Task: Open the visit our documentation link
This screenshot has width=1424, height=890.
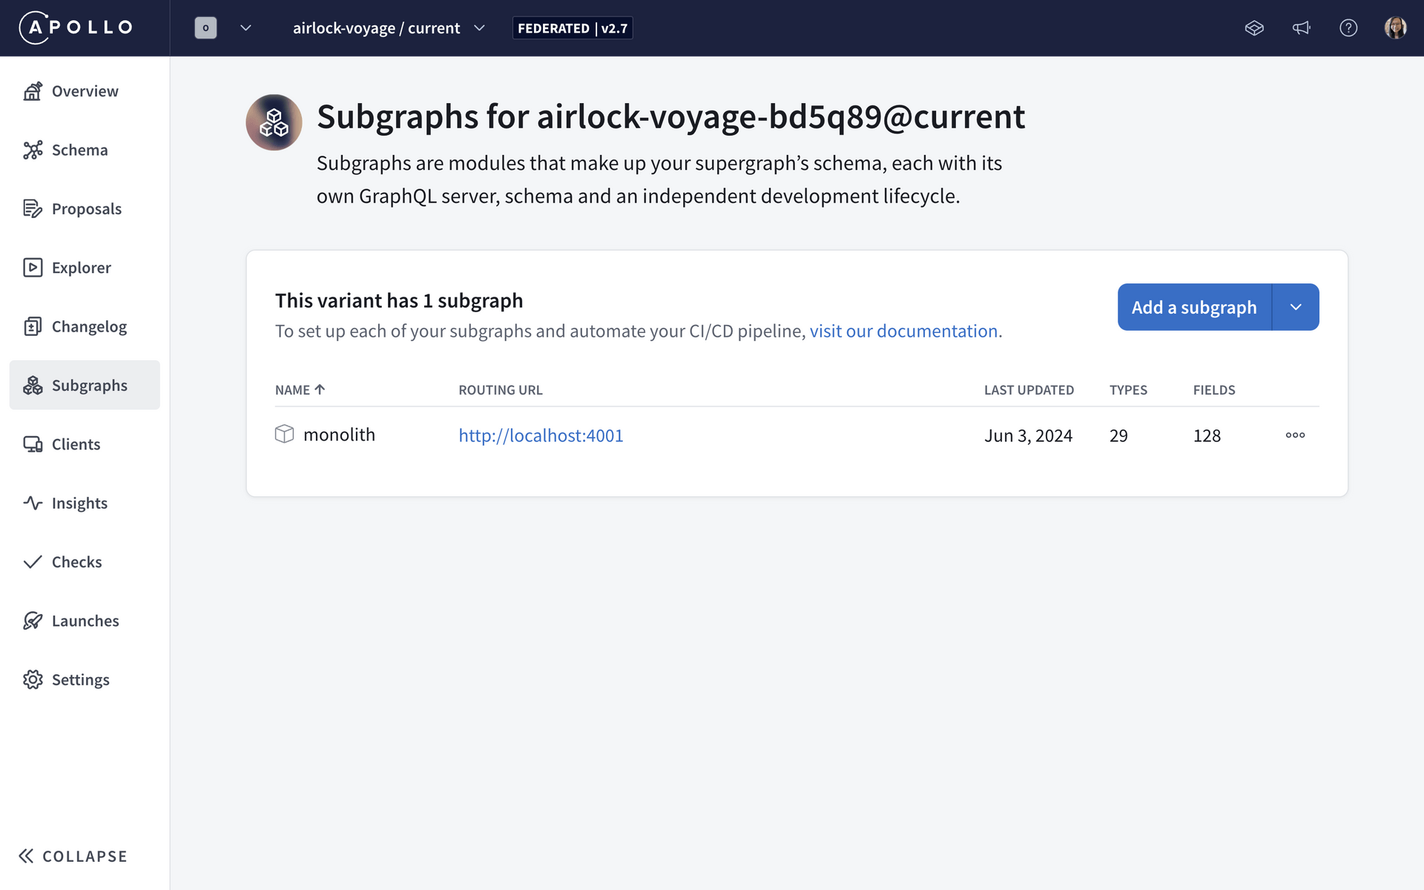Action: [x=903, y=331]
